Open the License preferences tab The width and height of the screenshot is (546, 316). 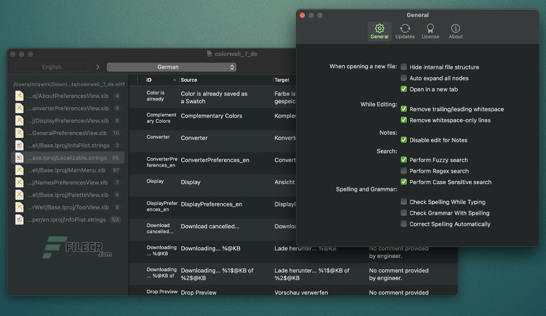coord(430,31)
